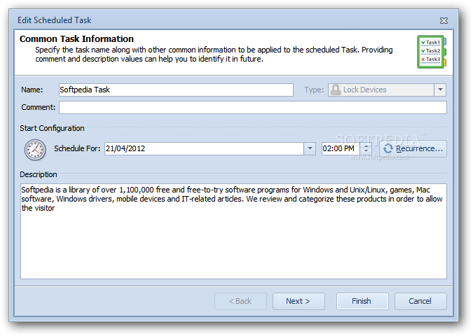Click the Finish button

[x=362, y=301]
